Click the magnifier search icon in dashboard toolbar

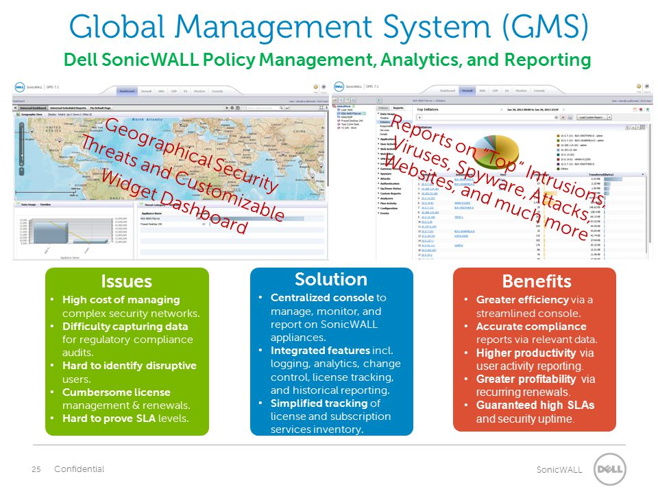[x=281, y=108]
